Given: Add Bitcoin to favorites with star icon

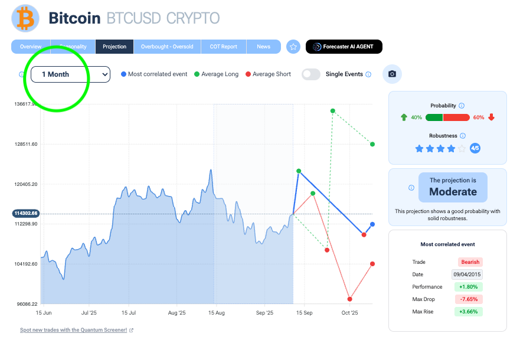Looking at the screenshot, I should point(293,47).
